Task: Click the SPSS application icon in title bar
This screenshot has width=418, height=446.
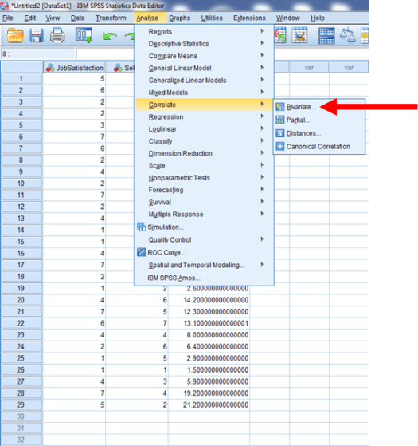Action: coord(4,5)
